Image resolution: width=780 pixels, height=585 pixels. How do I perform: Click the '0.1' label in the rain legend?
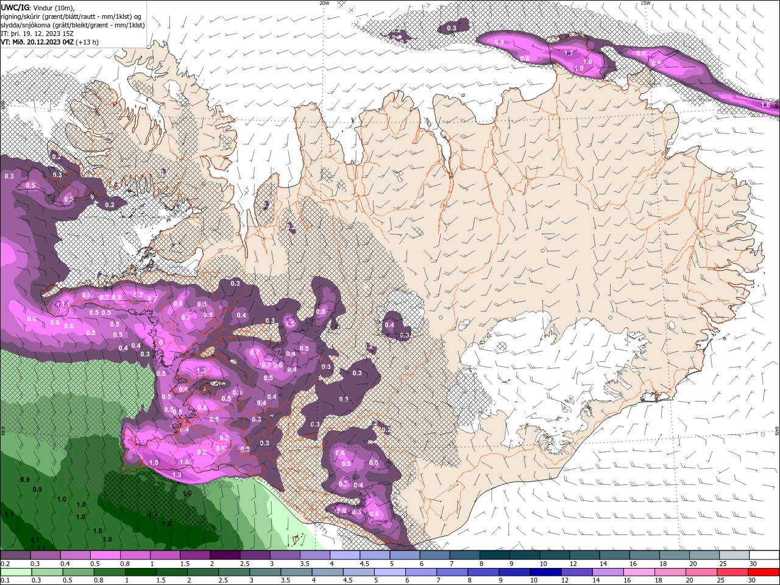[5, 581]
